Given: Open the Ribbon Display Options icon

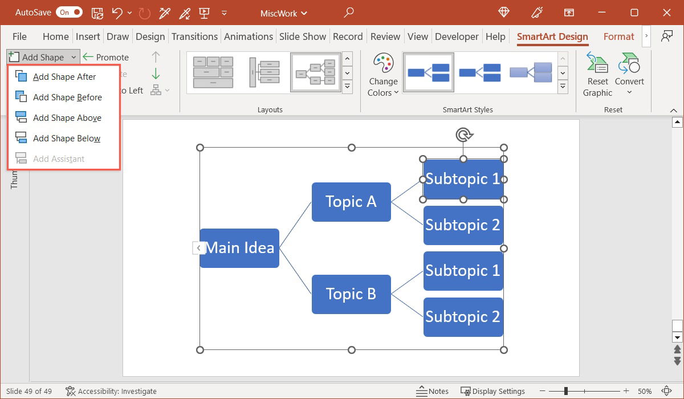Looking at the screenshot, I should tap(568, 13).
